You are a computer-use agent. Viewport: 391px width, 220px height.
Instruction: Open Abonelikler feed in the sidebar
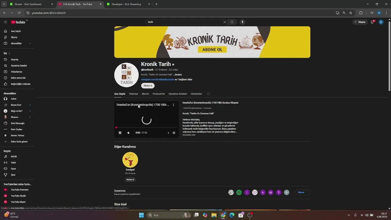[17, 43]
